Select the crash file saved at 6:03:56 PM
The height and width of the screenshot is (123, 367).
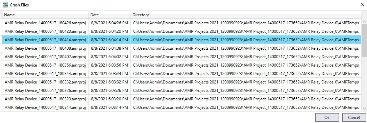(x=182, y=65)
